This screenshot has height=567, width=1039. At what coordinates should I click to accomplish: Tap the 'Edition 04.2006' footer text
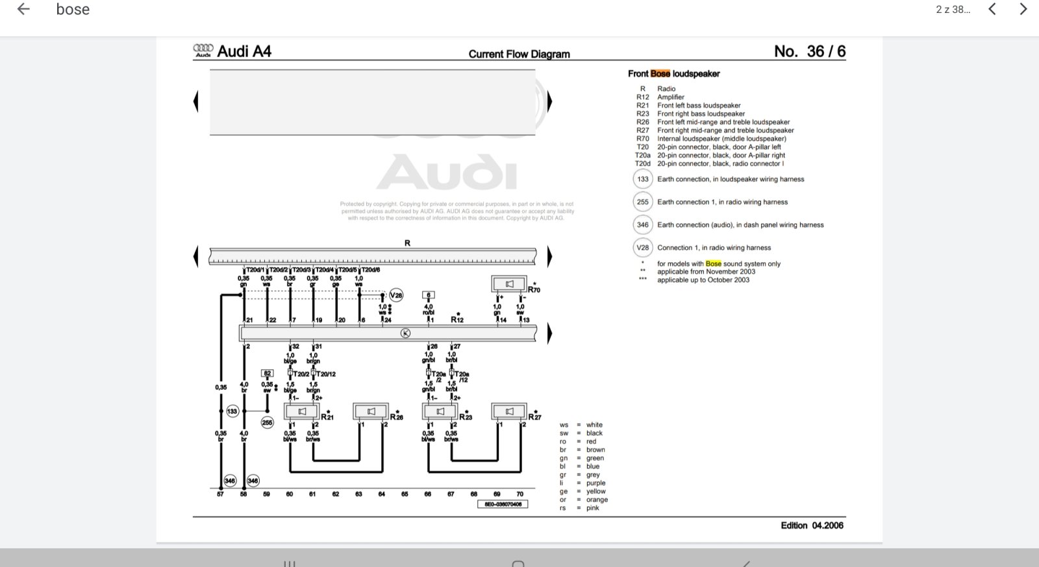click(x=812, y=525)
